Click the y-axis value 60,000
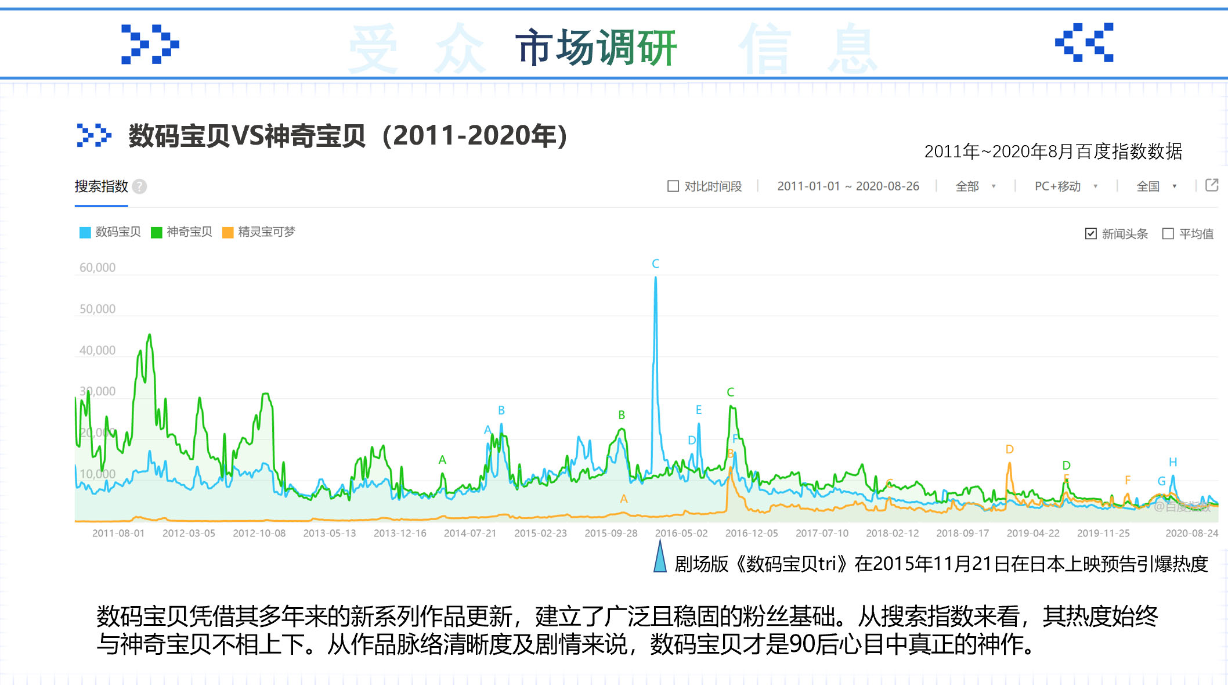The width and height of the screenshot is (1228, 685). [x=97, y=268]
